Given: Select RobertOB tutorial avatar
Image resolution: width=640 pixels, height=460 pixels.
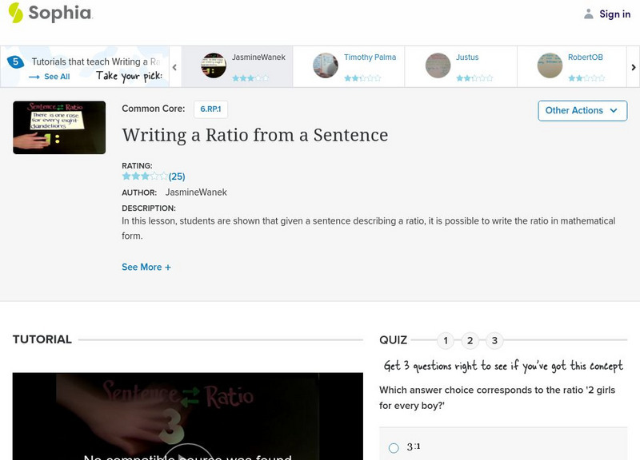Looking at the screenshot, I should [x=550, y=65].
